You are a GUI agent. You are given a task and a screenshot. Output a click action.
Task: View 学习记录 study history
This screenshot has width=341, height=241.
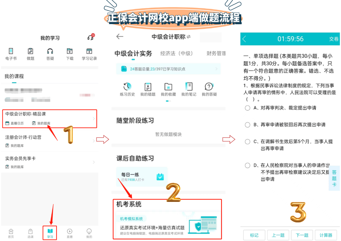(89, 54)
